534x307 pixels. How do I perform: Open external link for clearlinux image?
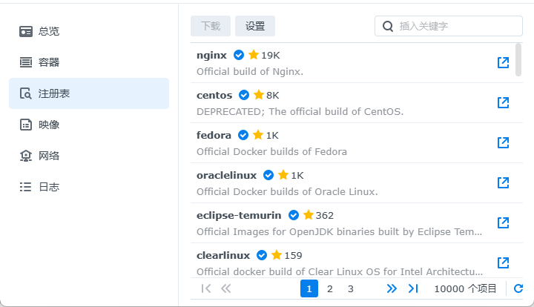click(x=503, y=263)
